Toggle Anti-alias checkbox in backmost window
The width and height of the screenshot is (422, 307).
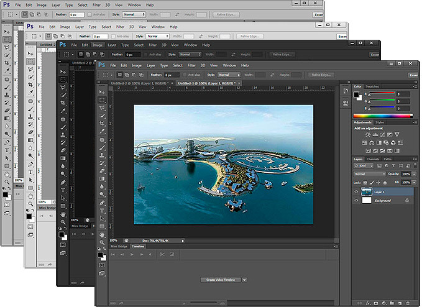(89, 14)
